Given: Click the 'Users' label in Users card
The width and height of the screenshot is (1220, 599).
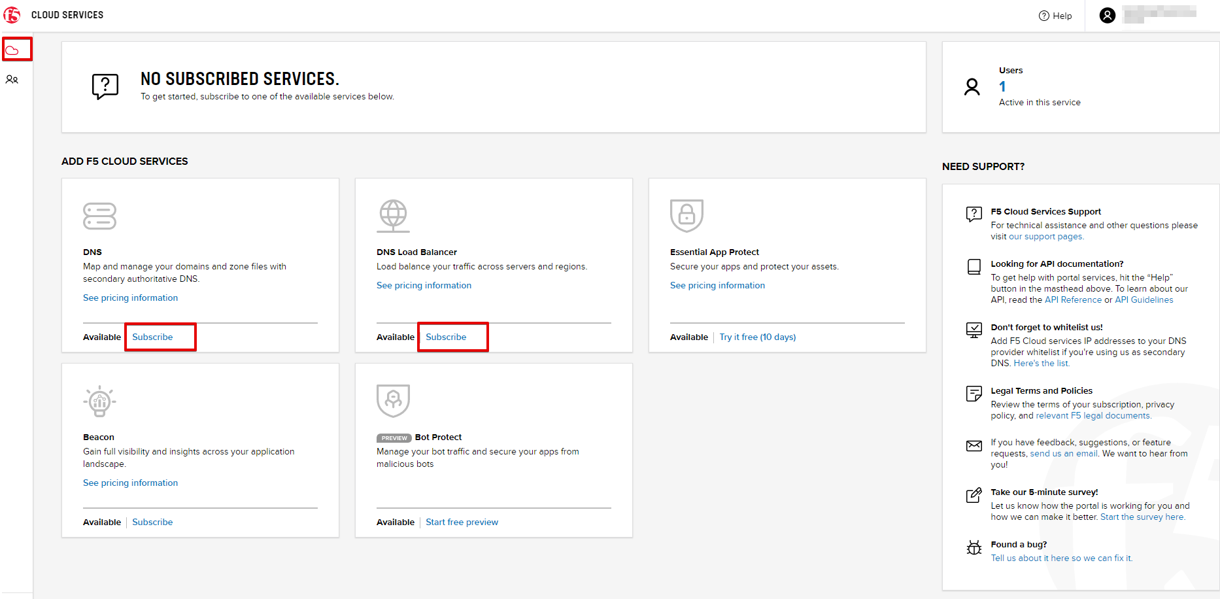Looking at the screenshot, I should [1011, 70].
